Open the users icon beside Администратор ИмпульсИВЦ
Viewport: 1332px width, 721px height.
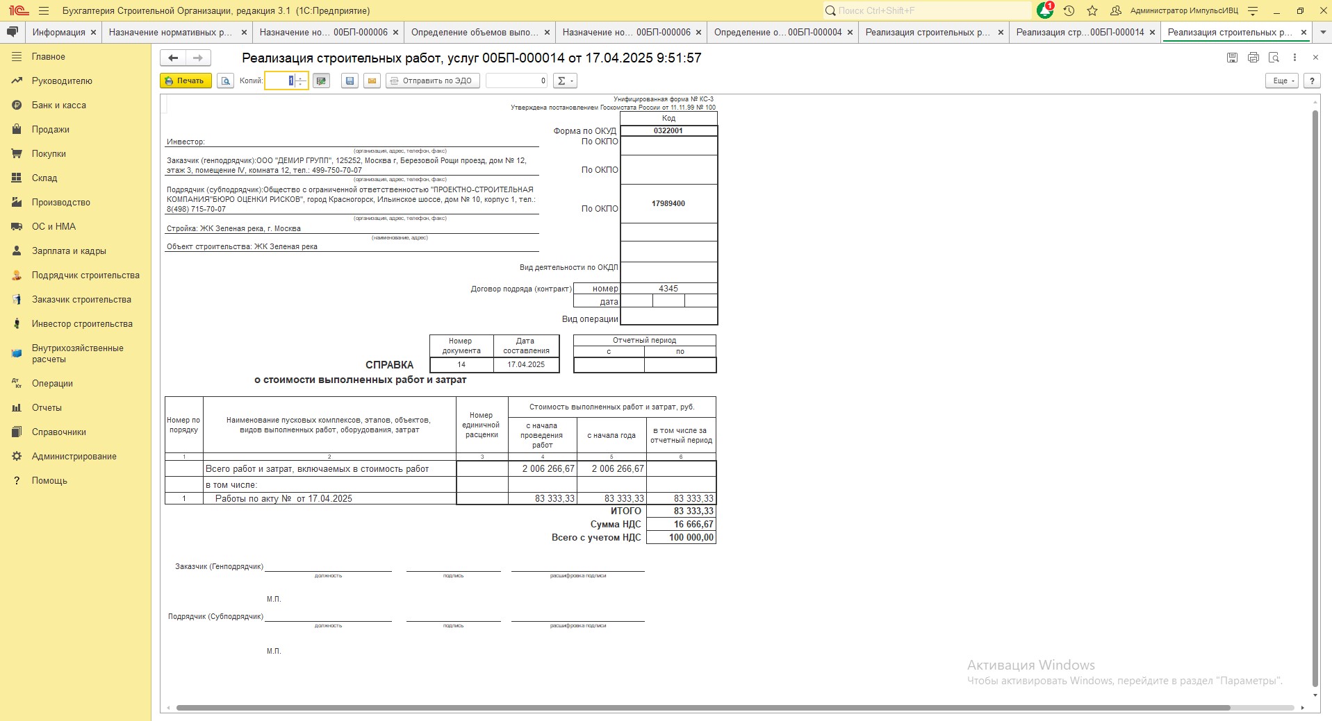click(x=1116, y=11)
